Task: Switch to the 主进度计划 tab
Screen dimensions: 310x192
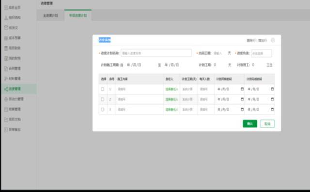Action: [50, 15]
